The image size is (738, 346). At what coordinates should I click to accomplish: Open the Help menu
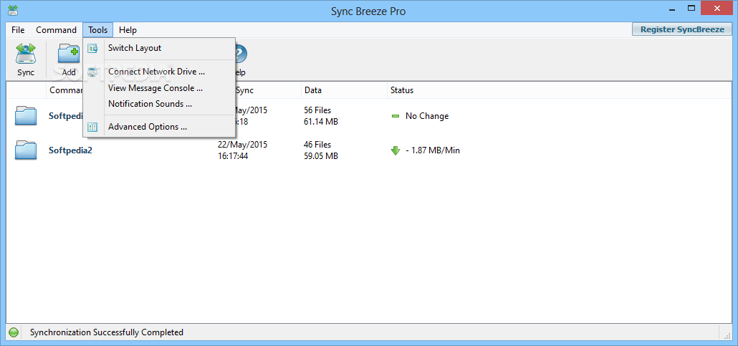pyautogui.click(x=128, y=30)
